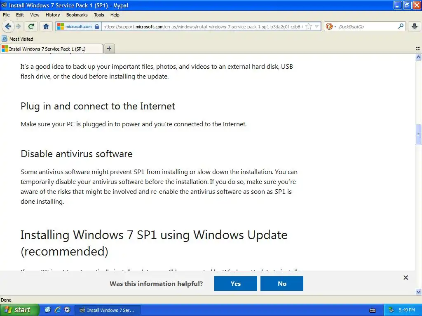
Task: Open the Bookmarks menu
Action: [77, 15]
